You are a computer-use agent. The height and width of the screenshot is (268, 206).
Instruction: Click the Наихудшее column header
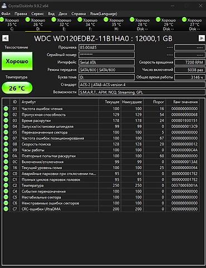coord(132,102)
